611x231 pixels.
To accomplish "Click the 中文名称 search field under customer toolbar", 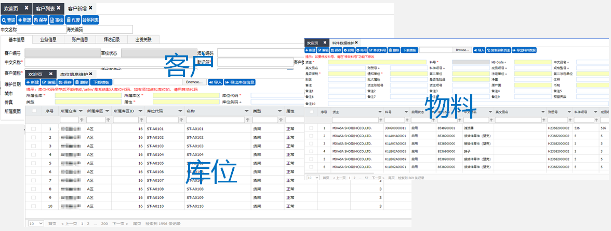I will [42, 29].
